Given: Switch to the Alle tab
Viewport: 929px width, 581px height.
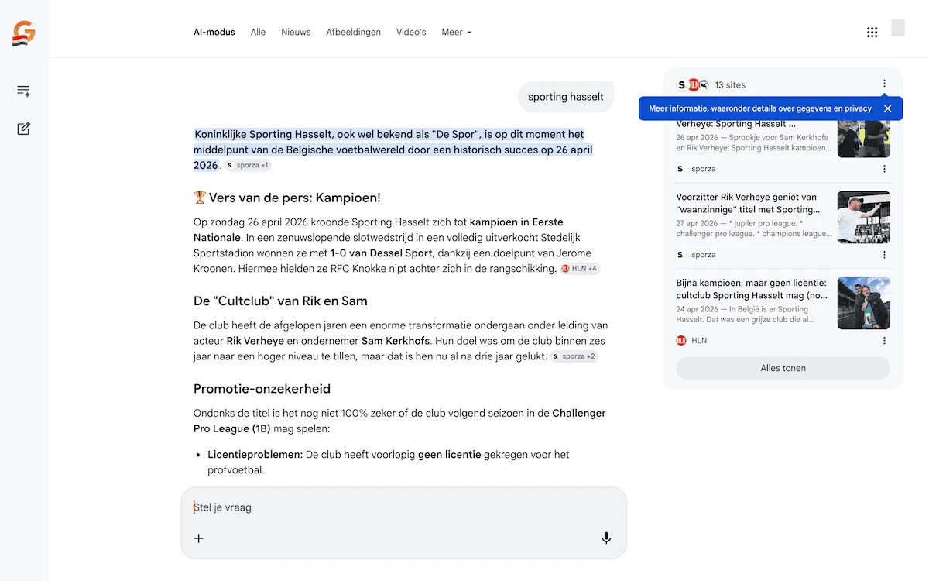Looking at the screenshot, I should pos(259,32).
